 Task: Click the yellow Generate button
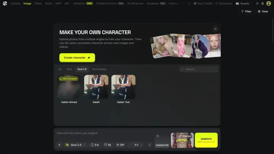point(206,140)
